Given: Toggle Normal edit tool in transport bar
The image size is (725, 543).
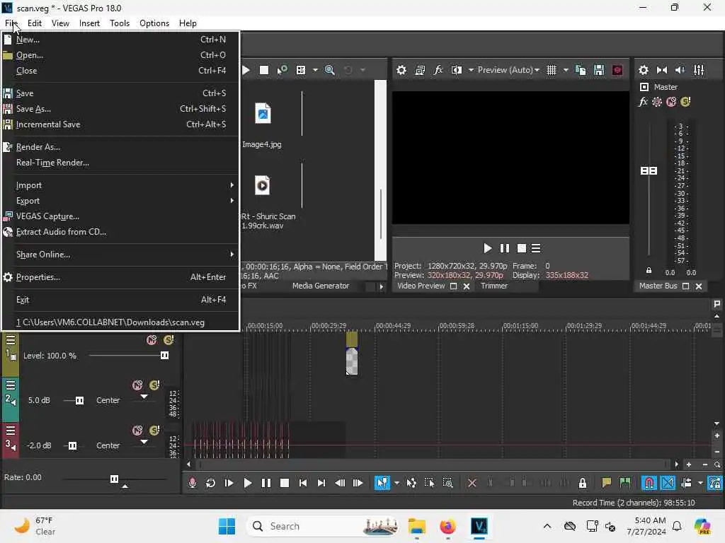Looking at the screenshot, I should coord(382,483).
